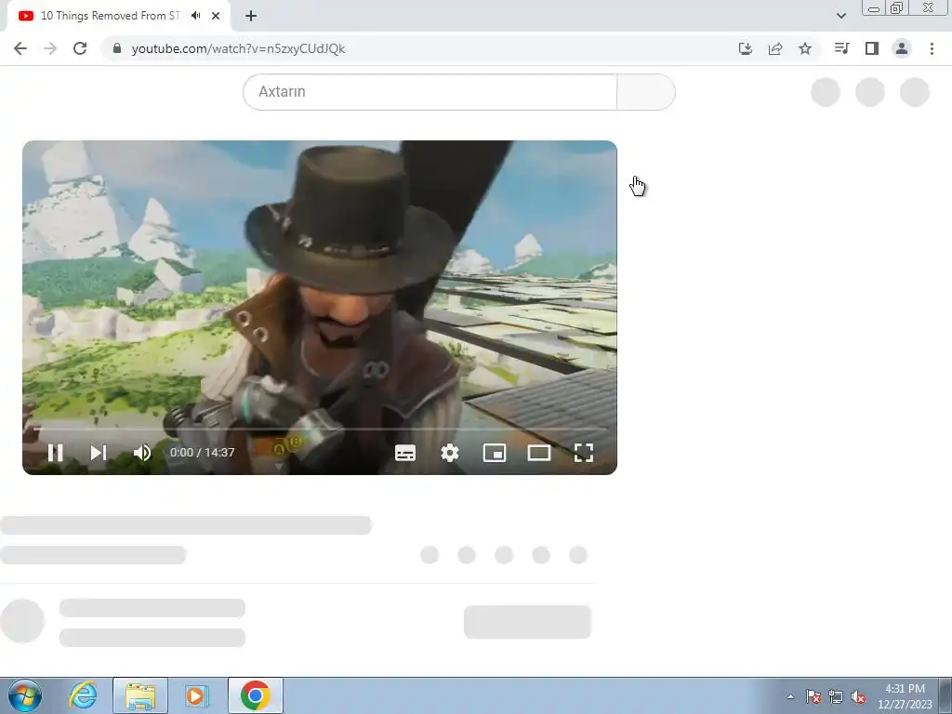952x714 pixels.
Task: Enter full screen video mode
Action: pyautogui.click(x=584, y=453)
